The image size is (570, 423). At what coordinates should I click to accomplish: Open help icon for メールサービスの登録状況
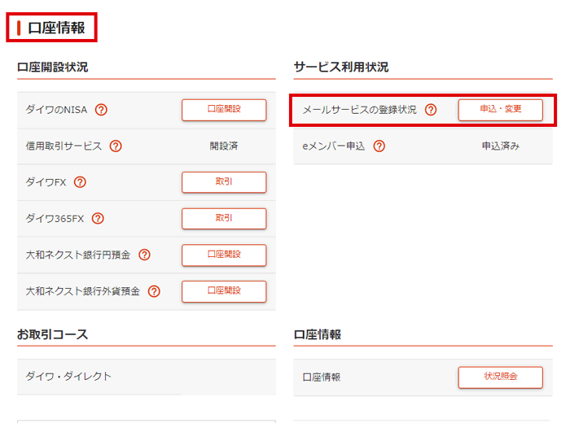431,110
